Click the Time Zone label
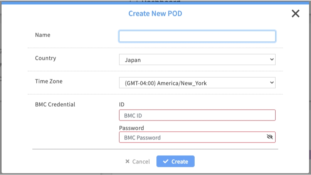 point(49,81)
